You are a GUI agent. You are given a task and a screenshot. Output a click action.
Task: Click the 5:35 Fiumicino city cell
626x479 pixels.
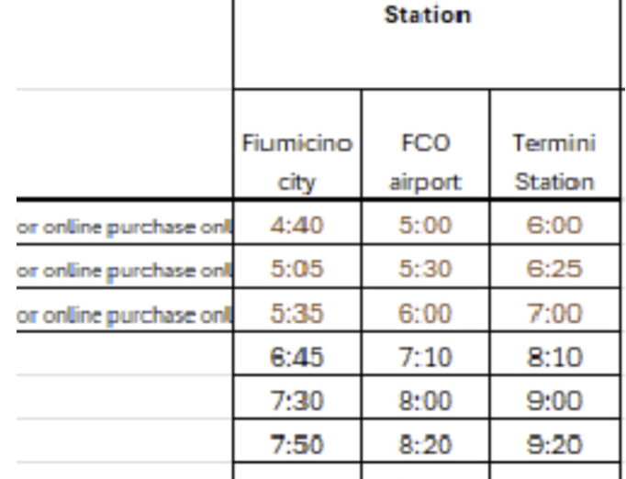tap(297, 314)
